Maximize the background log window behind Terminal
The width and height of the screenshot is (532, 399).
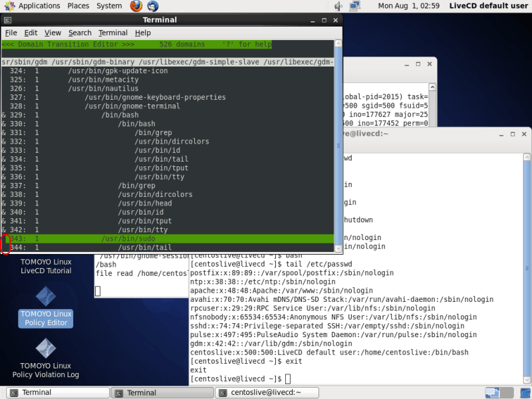tap(418, 64)
